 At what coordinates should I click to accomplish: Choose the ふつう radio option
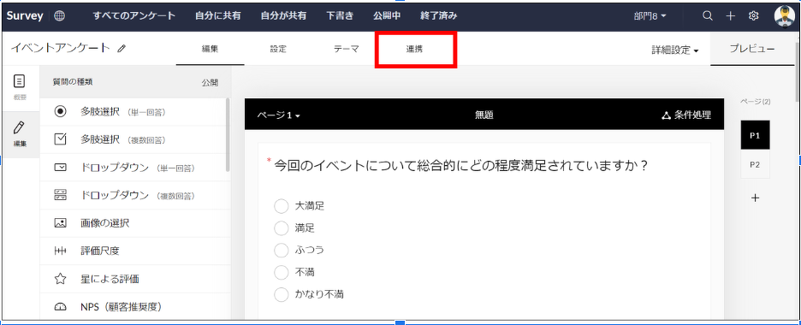tap(282, 250)
